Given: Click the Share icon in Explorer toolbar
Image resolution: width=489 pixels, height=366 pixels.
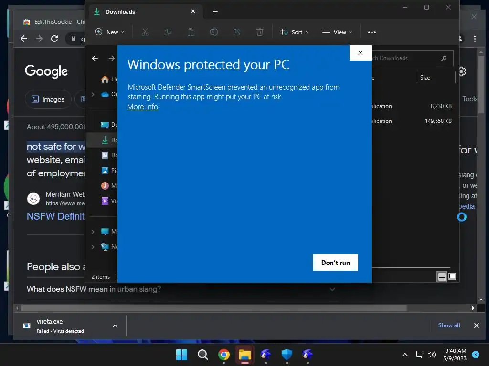Looking at the screenshot, I should click(x=237, y=32).
